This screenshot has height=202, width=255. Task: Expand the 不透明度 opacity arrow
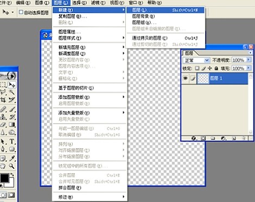coord(248,60)
